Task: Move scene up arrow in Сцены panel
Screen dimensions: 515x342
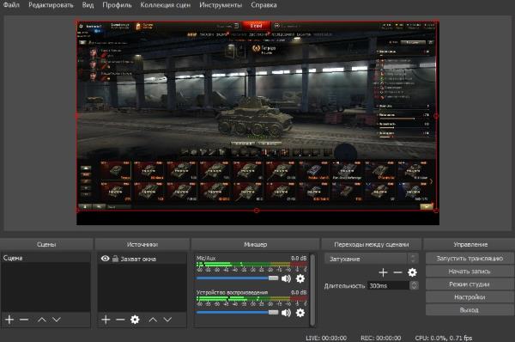Action: click(x=42, y=320)
